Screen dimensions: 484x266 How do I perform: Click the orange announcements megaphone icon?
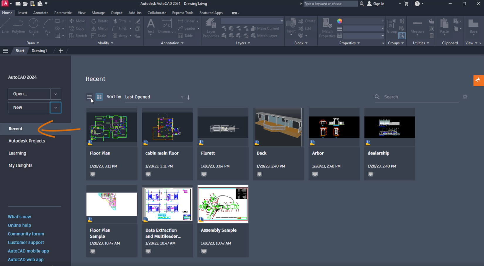point(478,80)
